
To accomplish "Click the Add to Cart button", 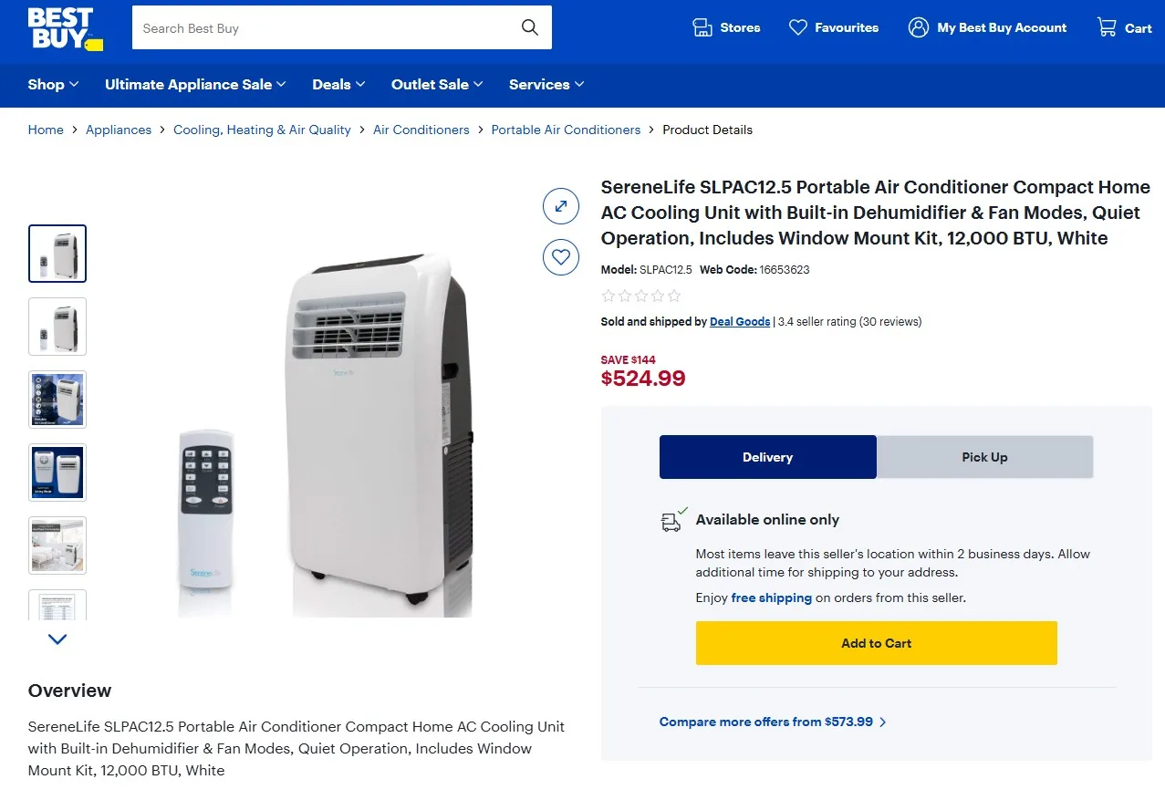I will [875, 643].
